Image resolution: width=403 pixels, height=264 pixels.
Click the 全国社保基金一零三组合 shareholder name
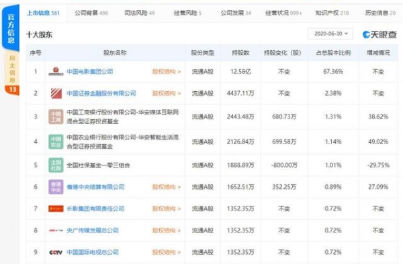98,165
